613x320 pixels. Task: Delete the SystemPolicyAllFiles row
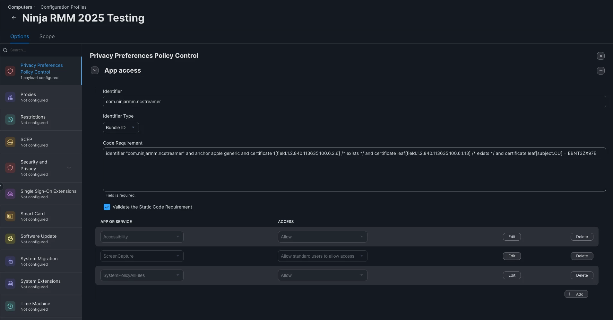point(582,275)
